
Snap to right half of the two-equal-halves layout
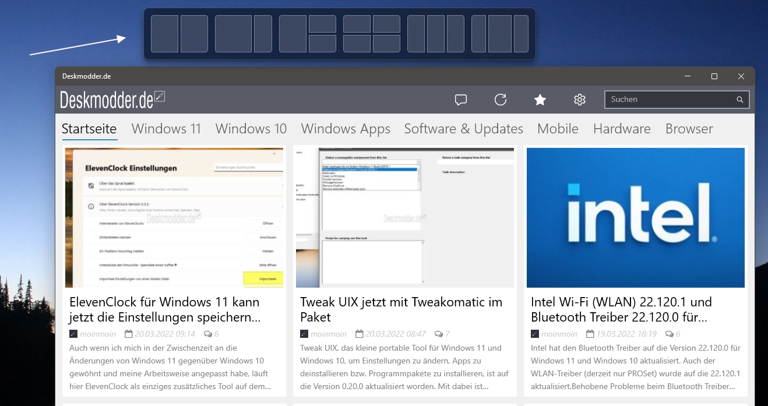pyautogui.click(x=194, y=34)
